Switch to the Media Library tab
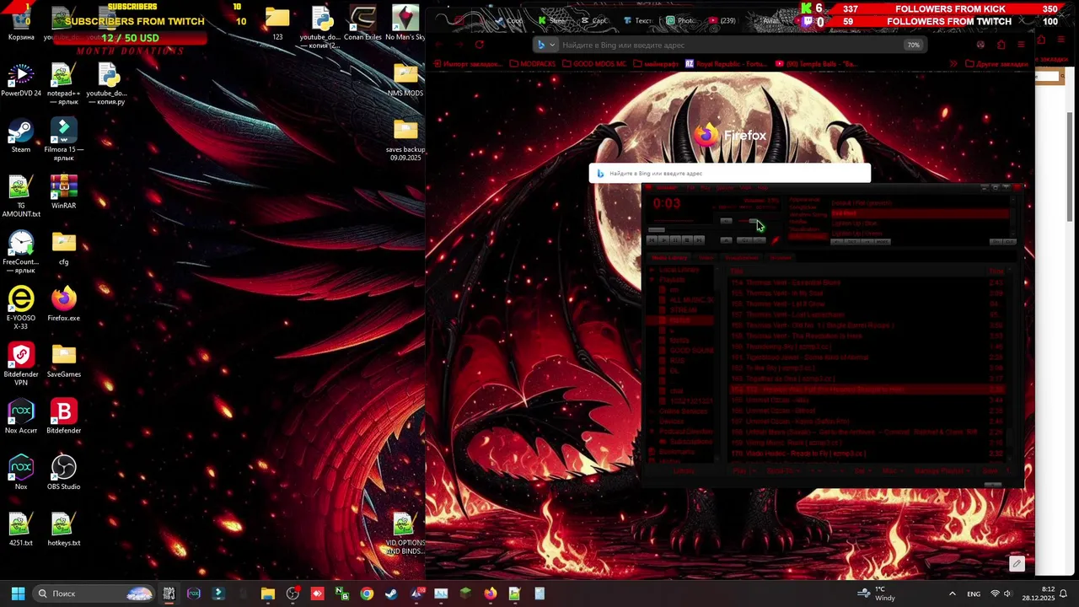Image resolution: width=1079 pixels, height=607 pixels. pyautogui.click(x=669, y=258)
